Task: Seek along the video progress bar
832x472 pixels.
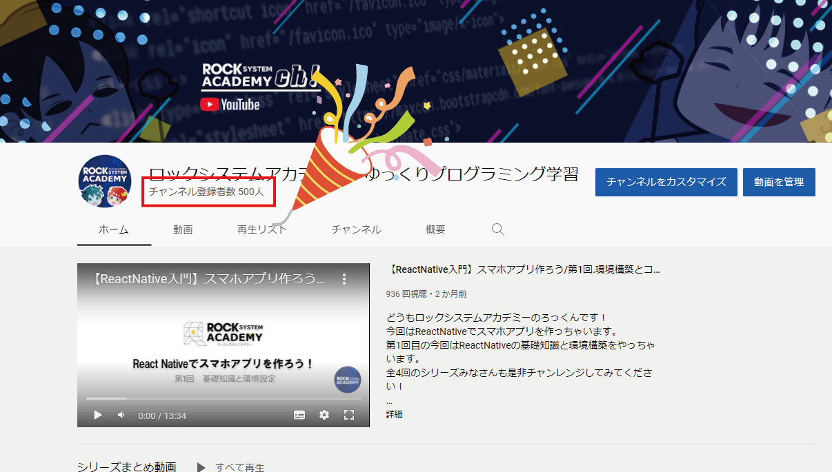Action: [223, 398]
